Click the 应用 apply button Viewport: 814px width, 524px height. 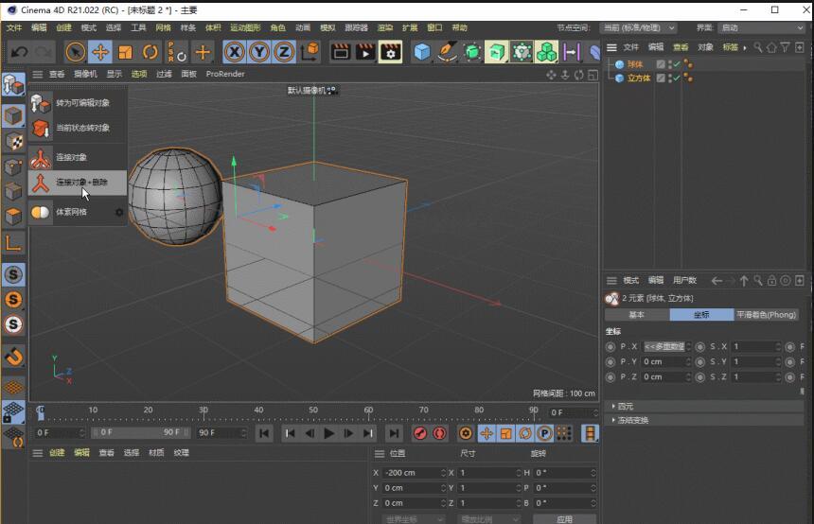pyautogui.click(x=564, y=519)
